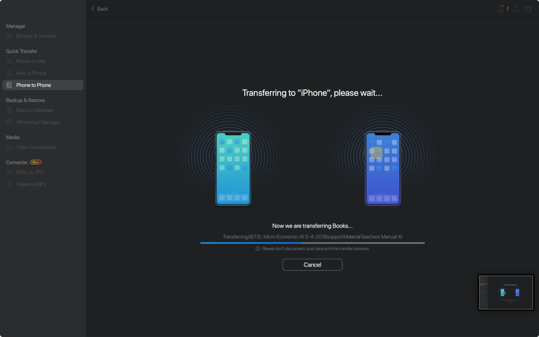Click the destination blue iPhone image
Viewport: 539px width, 337px height.
(383, 168)
